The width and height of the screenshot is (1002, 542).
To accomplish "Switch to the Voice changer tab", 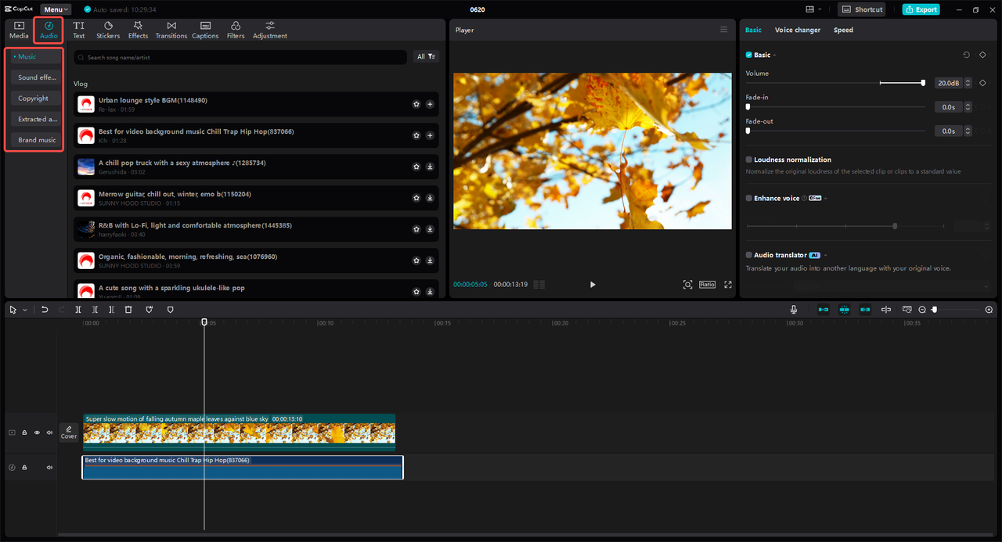I will (797, 30).
